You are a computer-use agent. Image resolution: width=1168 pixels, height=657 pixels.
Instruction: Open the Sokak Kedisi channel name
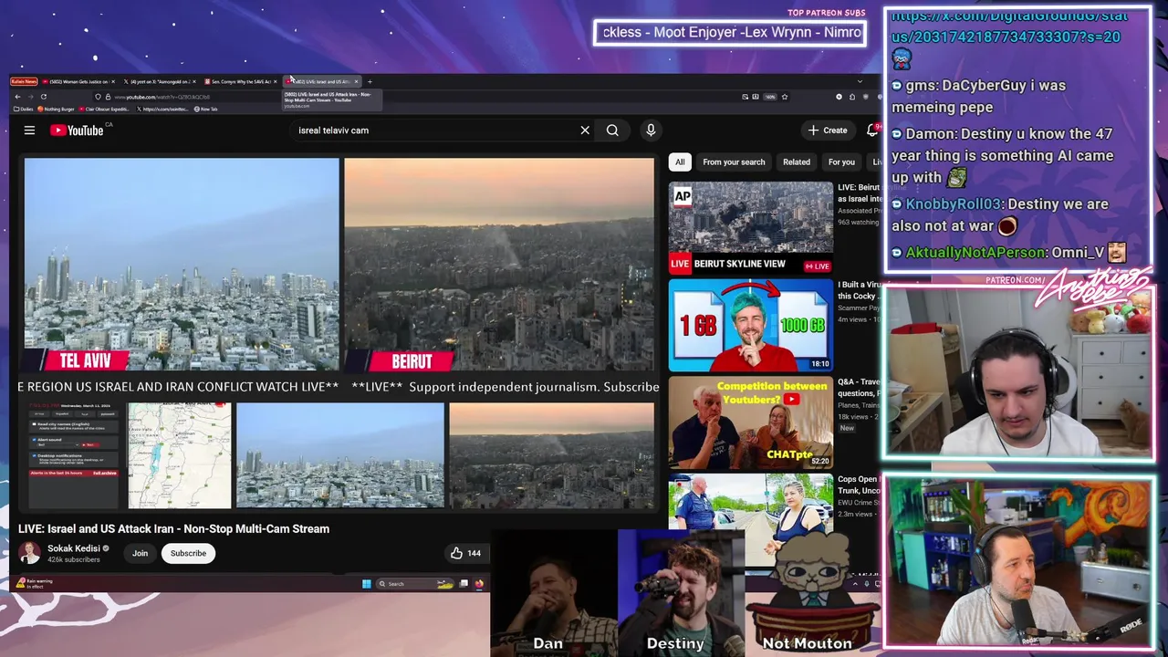pos(73,548)
